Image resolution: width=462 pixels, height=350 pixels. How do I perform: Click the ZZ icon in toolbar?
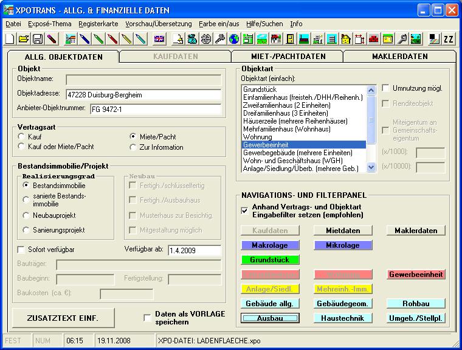coord(449,40)
